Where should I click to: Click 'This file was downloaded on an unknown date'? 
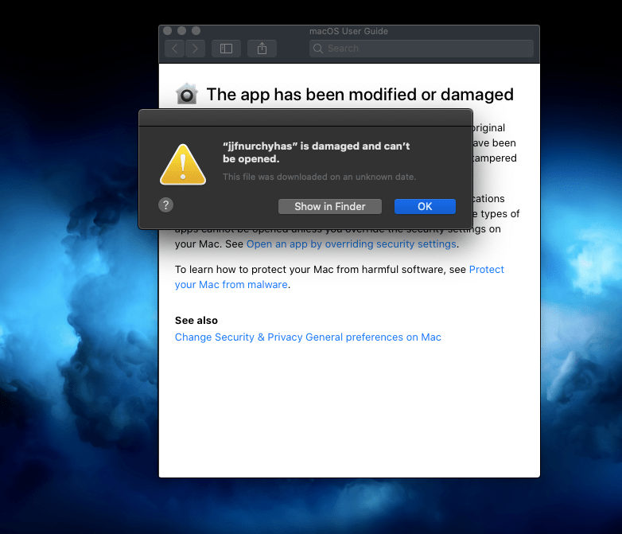click(319, 177)
